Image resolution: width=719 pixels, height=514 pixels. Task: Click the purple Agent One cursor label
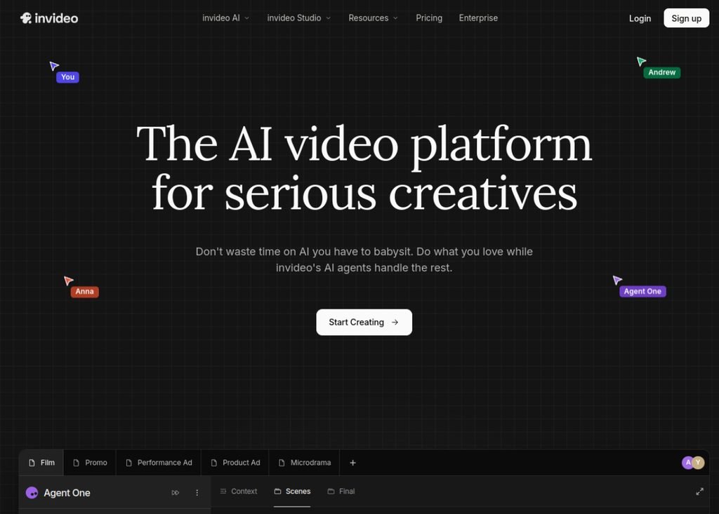[642, 291]
